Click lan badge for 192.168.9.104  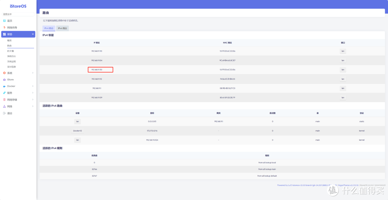[343, 60]
